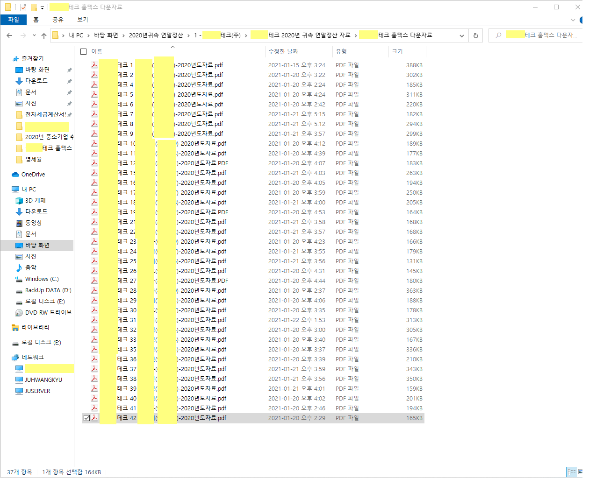Screen dimensions: 589x478
Task: Open 다운로드 under 내 PC
Action: click(36, 211)
